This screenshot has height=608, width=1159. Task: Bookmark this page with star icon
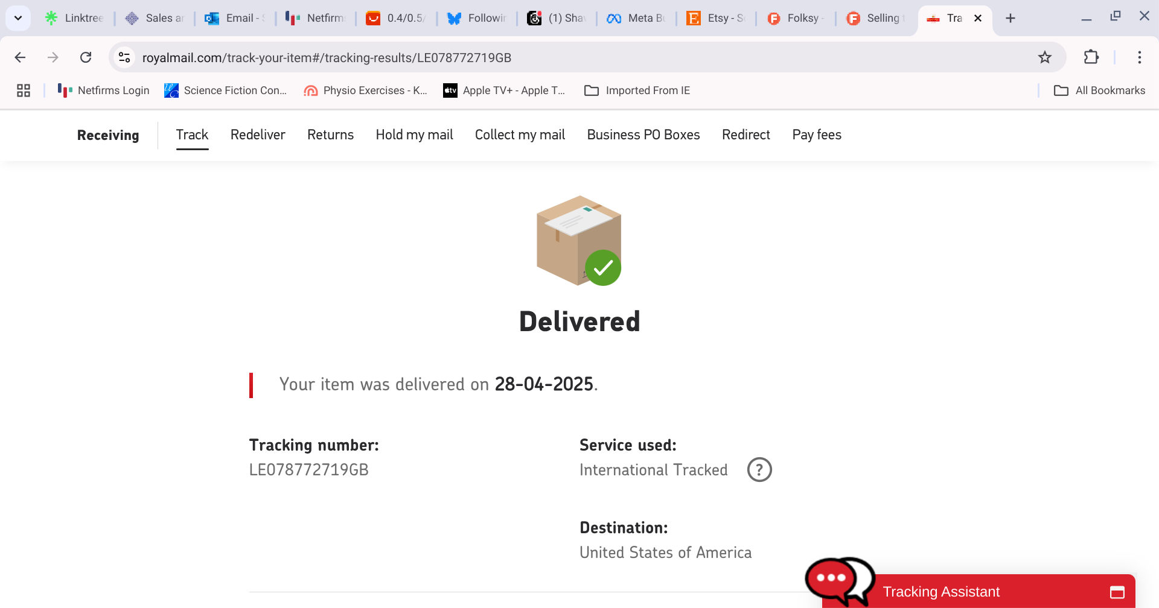point(1045,57)
